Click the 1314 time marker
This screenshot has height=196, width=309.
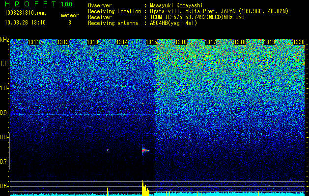[122, 42]
